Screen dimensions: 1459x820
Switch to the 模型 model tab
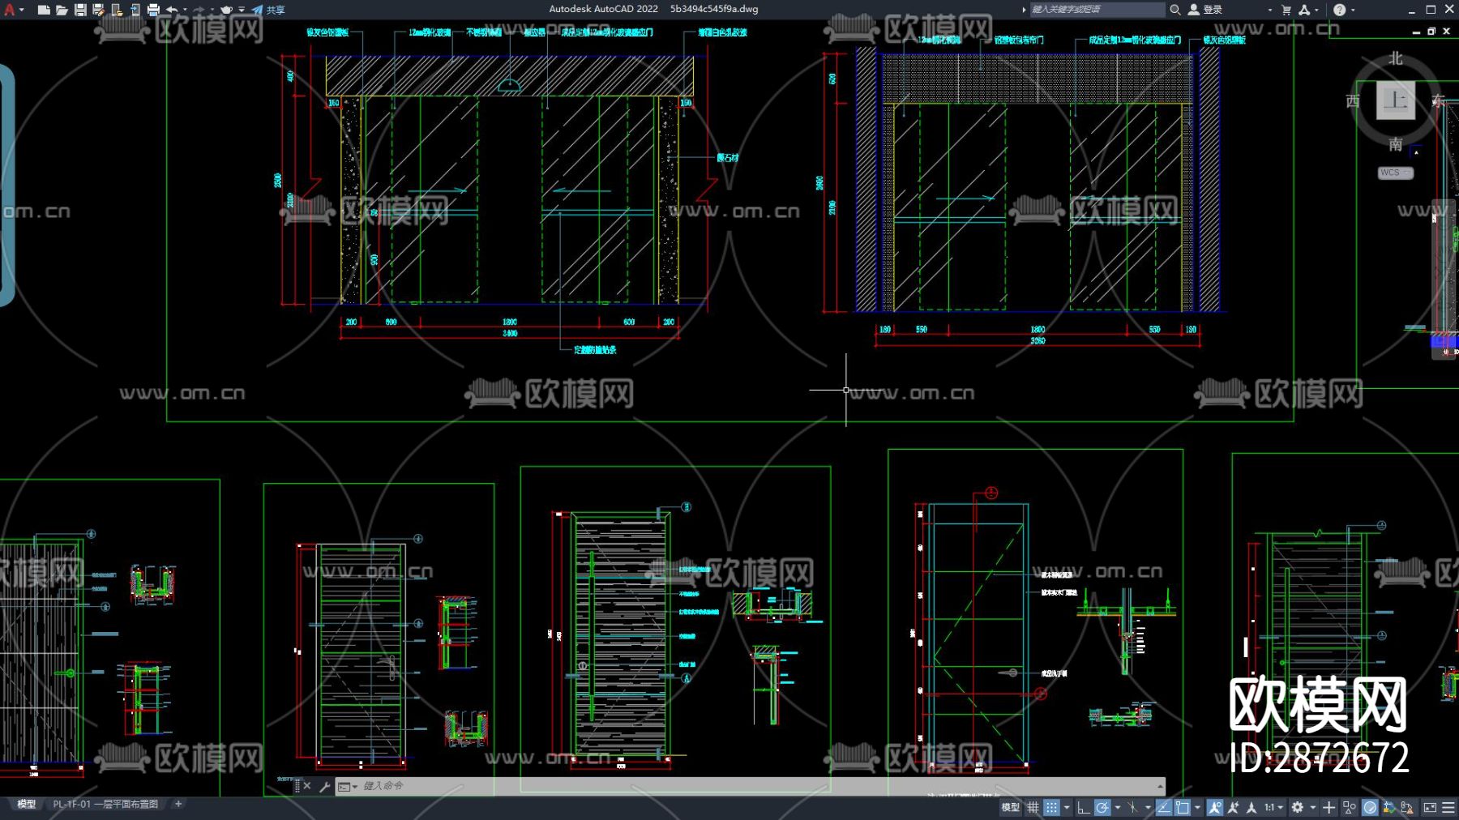[x=27, y=804]
